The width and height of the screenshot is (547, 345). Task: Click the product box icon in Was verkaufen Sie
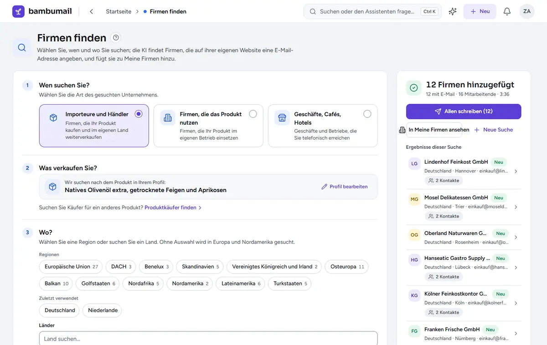(52, 187)
